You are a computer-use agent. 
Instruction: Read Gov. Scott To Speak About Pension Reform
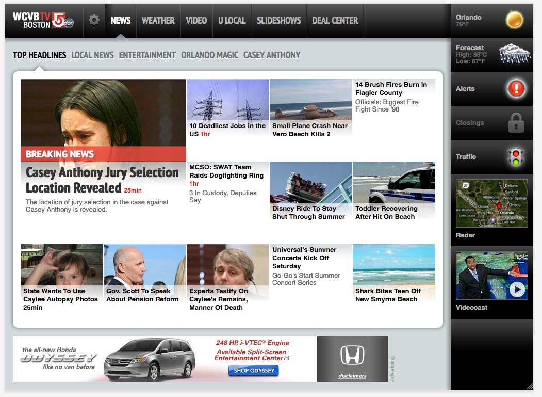coord(142,295)
